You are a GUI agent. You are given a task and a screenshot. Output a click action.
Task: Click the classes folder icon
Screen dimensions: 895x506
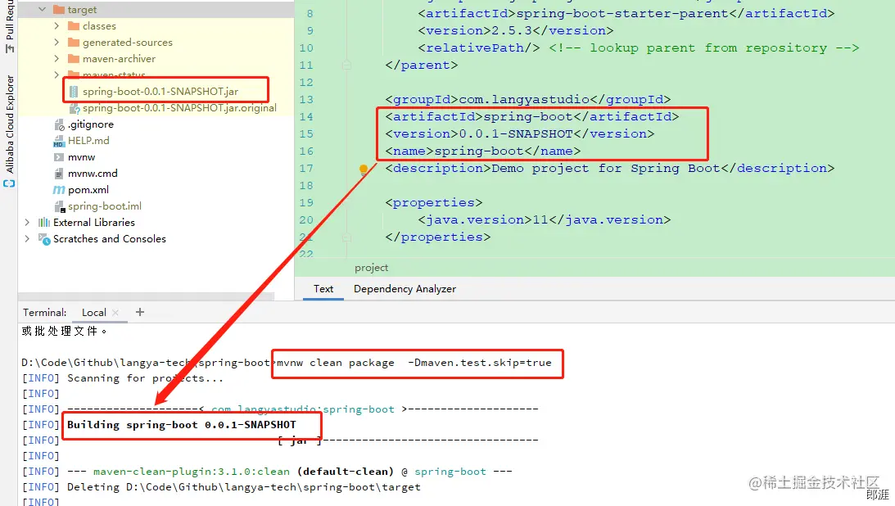click(x=73, y=25)
